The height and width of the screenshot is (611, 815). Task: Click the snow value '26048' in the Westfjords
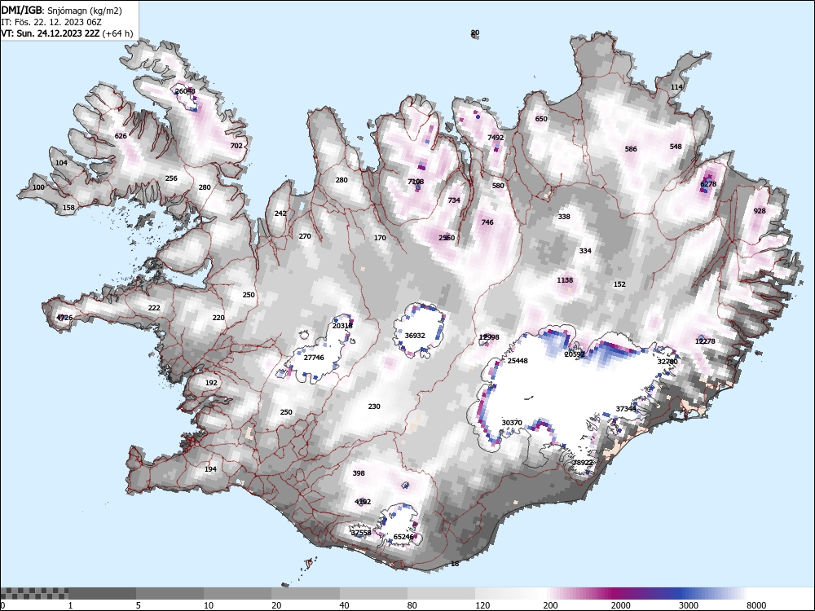185,91
